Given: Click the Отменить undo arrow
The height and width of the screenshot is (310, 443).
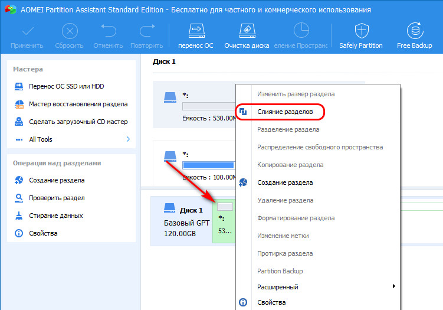Looking at the screenshot, I should pyautogui.click(x=109, y=31).
